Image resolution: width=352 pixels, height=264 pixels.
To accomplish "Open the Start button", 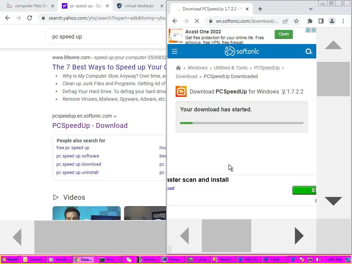I will (9, 260).
